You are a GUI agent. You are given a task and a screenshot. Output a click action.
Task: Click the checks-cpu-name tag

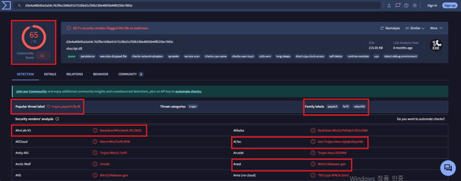(x=216, y=56)
